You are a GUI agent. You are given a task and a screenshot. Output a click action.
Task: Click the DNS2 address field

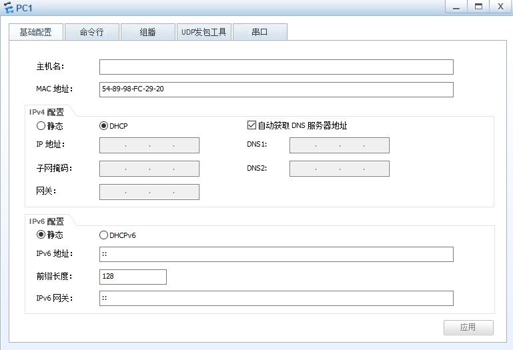point(340,169)
